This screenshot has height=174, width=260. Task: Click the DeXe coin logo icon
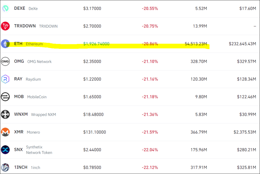tap(5, 8)
